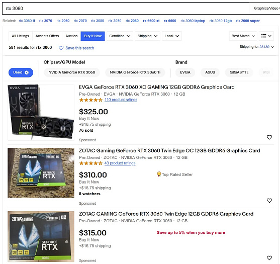Filter by MSI brand

click(266, 72)
